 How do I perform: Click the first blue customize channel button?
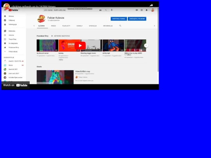[x=119, y=19]
